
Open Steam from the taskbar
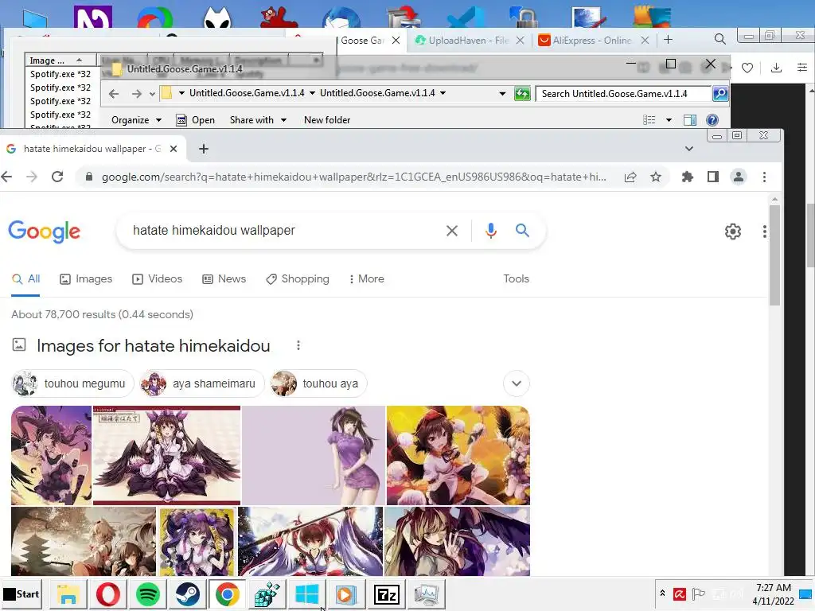coord(187,593)
